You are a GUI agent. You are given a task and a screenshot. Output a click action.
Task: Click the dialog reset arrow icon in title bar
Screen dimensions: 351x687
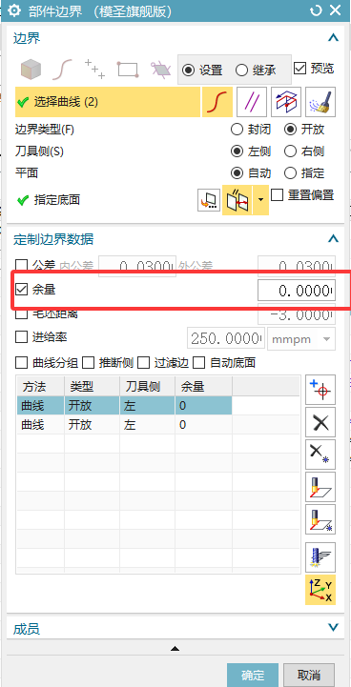[316, 10]
